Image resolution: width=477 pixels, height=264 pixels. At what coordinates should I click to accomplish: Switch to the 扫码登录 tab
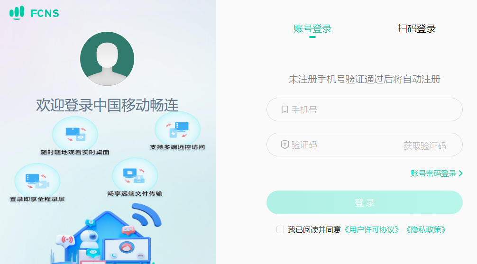(x=417, y=28)
